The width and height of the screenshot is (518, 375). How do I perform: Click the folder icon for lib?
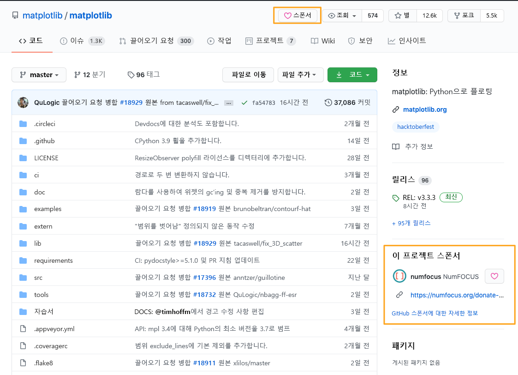point(23,243)
